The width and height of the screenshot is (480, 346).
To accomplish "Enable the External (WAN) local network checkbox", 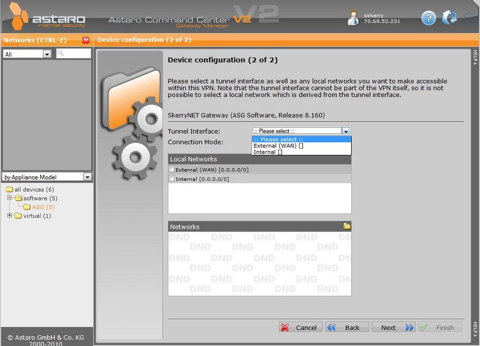I will (x=171, y=169).
